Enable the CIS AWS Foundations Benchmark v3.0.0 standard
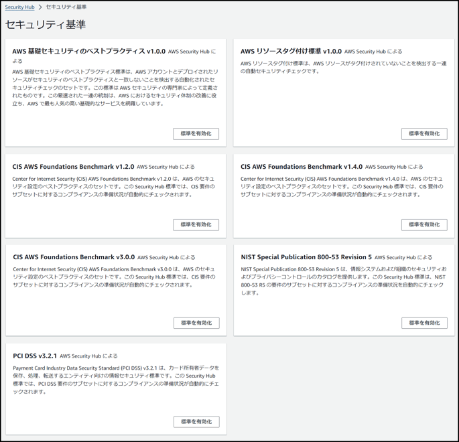This screenshot has width=459, height=442. point(196,323)
